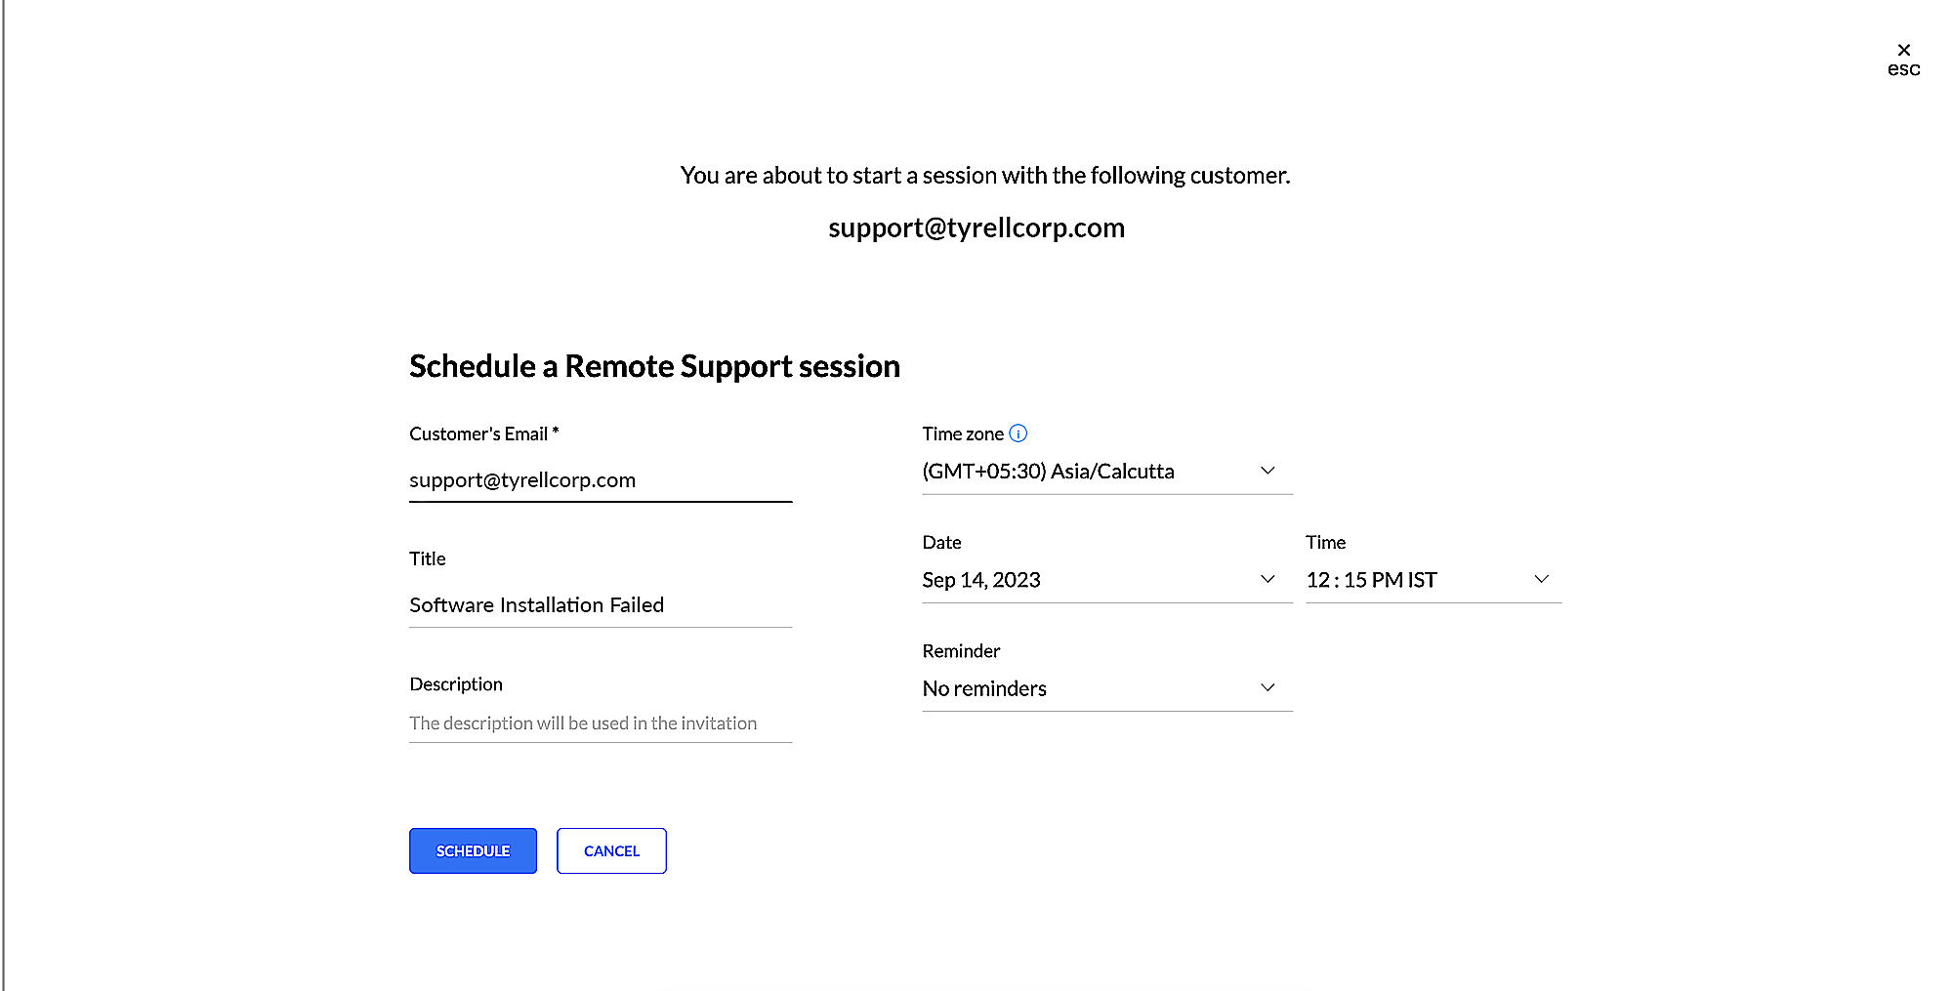Click the chevron arrow in Date field
This screenshot has height=991, width=1953.
(1267, 579)
